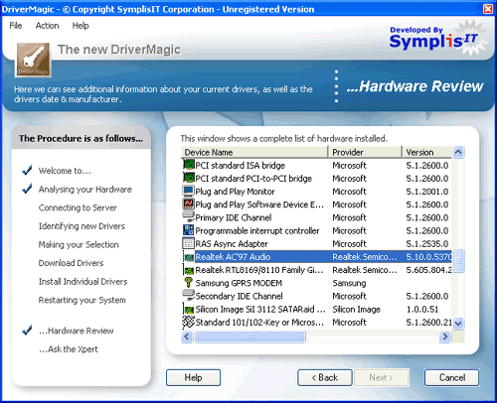Click the Realtek AC'97 Audio icon

(x=188, y=257)
